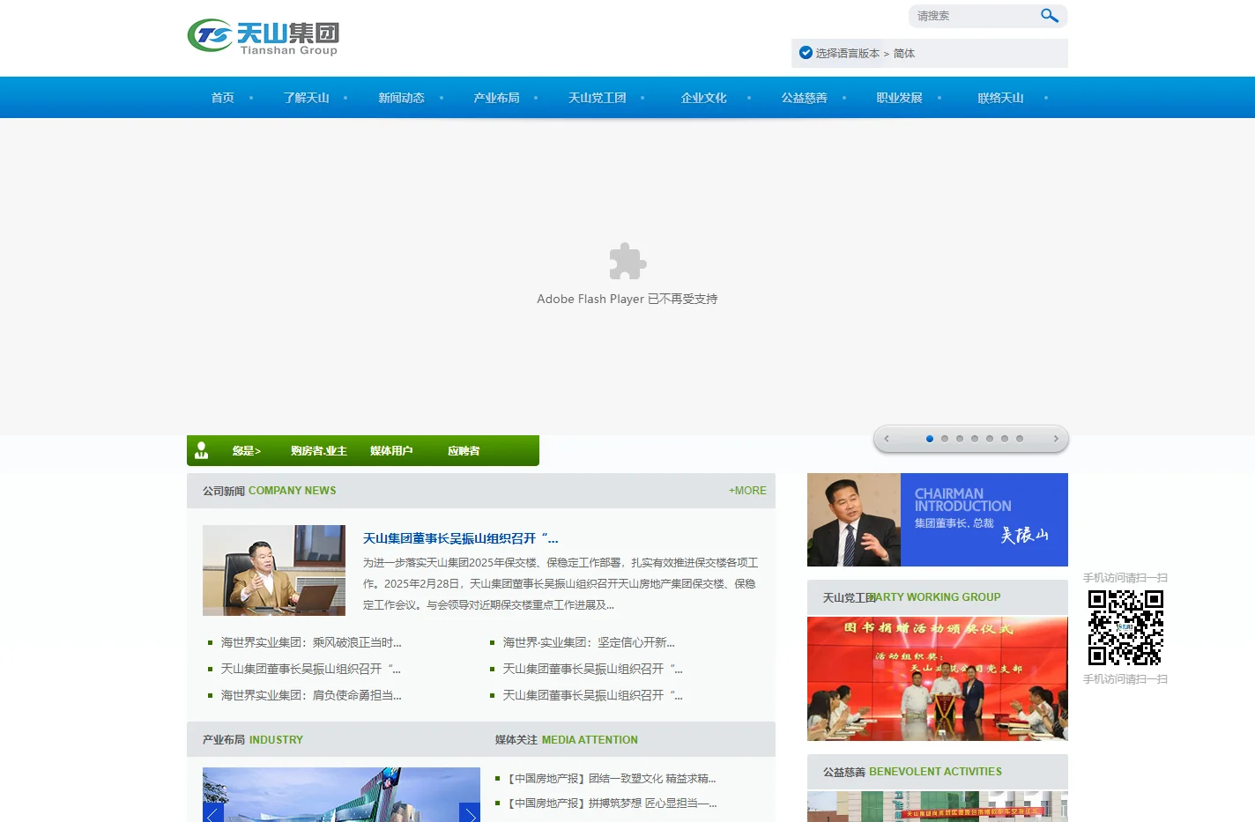Open 首页 navigation menu item
The width and height of the screenshot is (1255, 822).
point(223,98)
